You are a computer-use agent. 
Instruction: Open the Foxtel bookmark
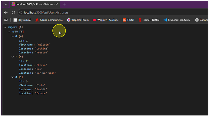[128, 20]
